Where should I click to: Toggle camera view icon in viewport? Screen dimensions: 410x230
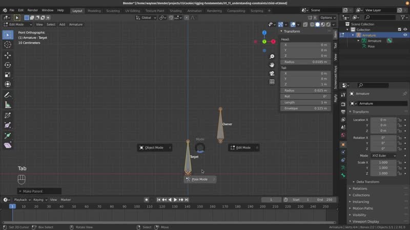[272, 73]
